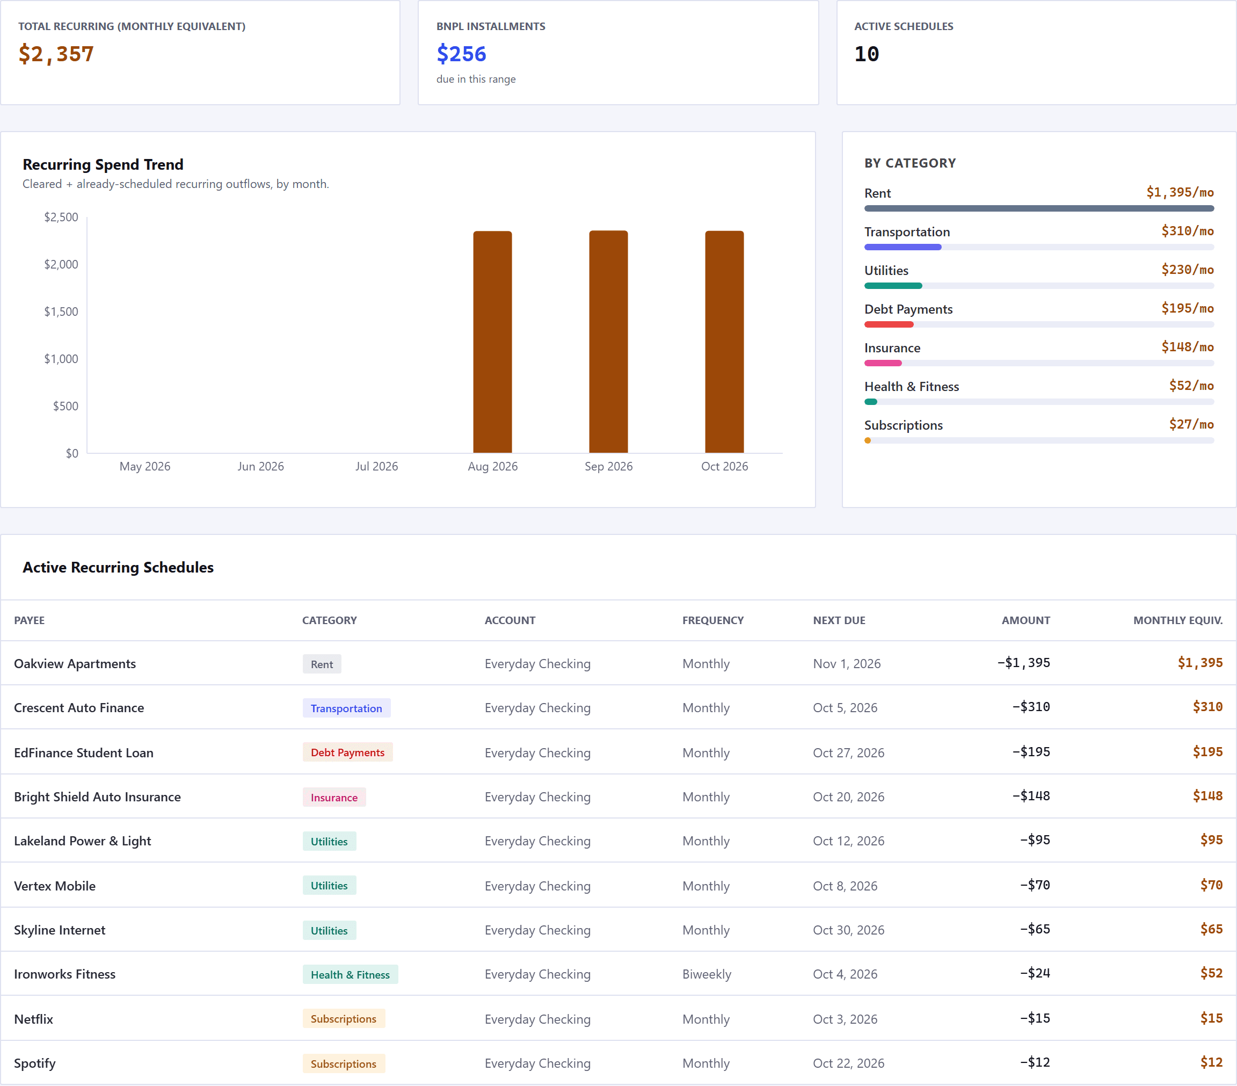Image resolution: width=1237 pixels, height=1086 pixels.
Task: Click the $310/mo Transportation amount
Action: point(1188,230)
